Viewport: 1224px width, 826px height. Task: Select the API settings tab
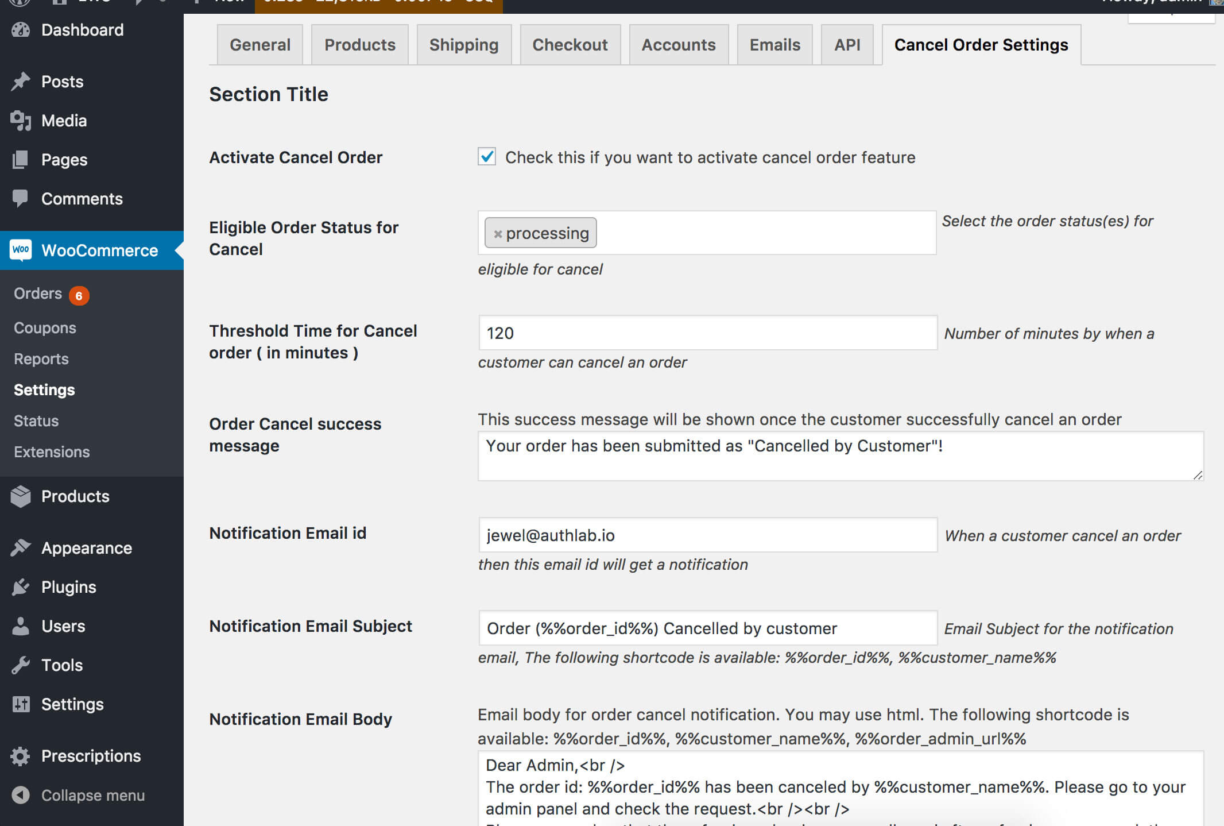pos(846,43)
